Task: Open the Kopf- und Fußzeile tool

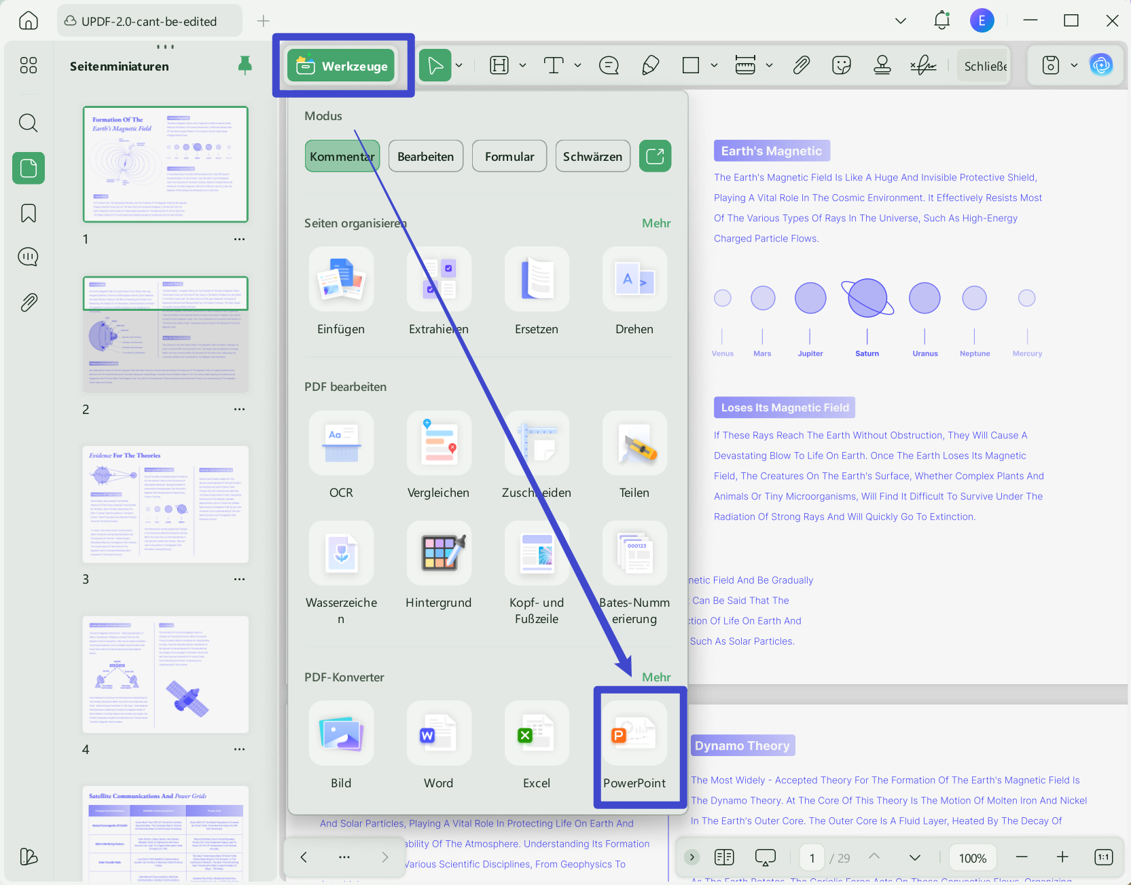Action: 537,573
